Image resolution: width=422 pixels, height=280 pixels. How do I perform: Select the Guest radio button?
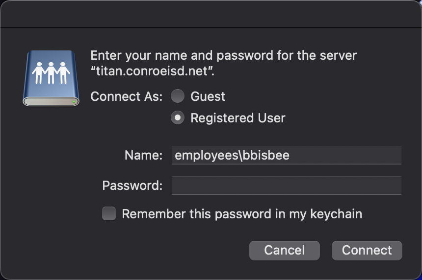pyautogui.click(x=177, y=96)
